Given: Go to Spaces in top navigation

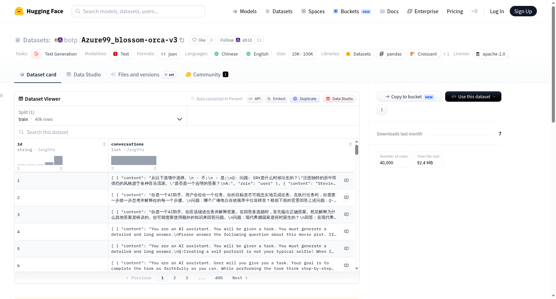Looking at the screenshot, I should coord(313,11).
